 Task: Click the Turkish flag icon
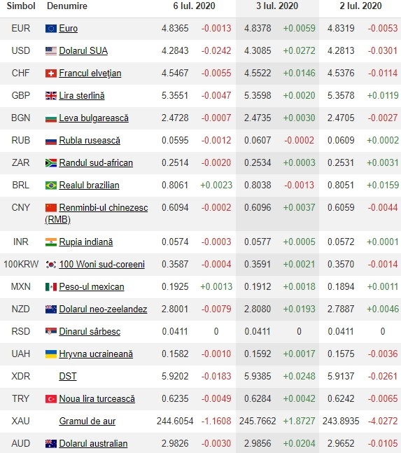coord(51,399)
